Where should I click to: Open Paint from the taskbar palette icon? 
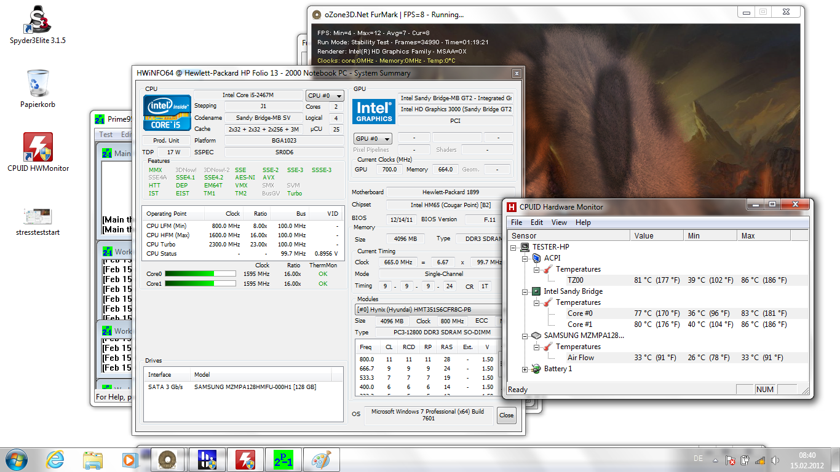pos(322,460)
